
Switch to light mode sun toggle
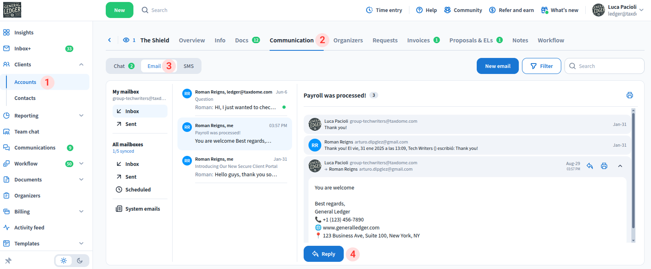coord(64,261)
